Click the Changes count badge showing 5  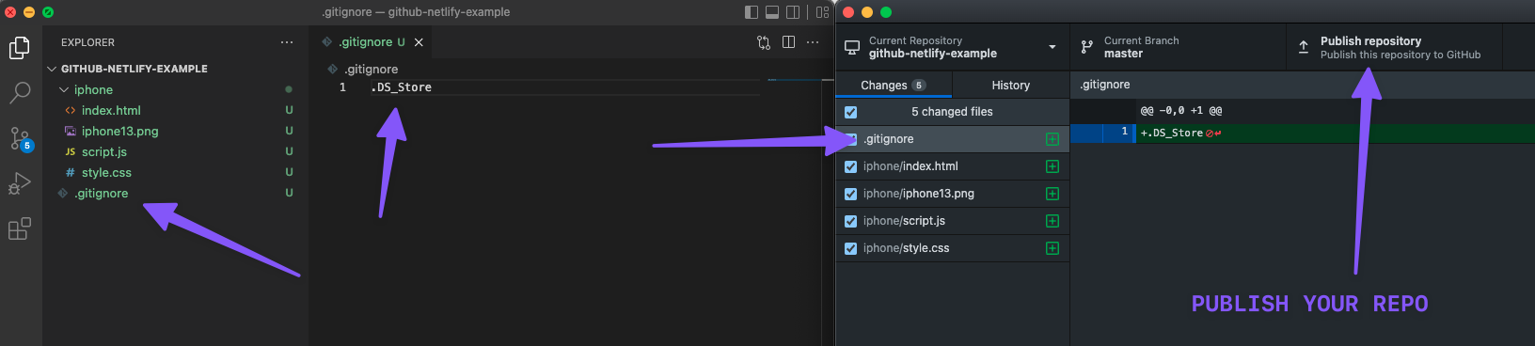coord(919,86)
